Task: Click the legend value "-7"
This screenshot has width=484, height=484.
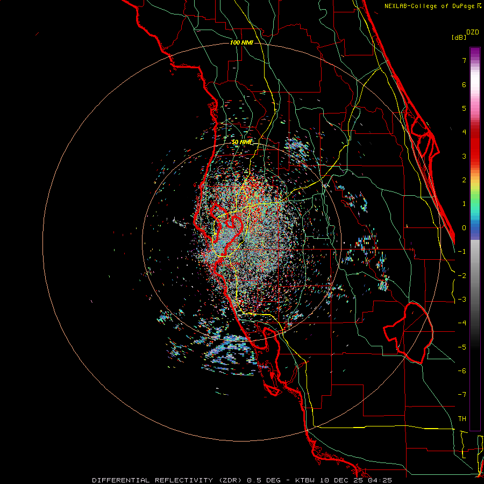Action: (x=462, y=395)
